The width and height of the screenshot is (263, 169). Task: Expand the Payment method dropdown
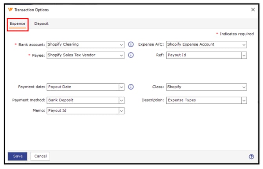121,100
